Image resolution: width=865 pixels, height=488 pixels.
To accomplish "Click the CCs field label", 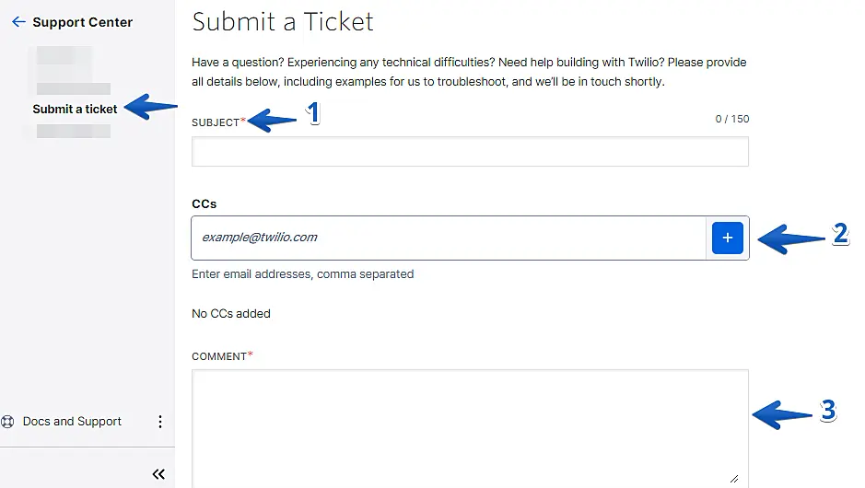I will (204, 203).
